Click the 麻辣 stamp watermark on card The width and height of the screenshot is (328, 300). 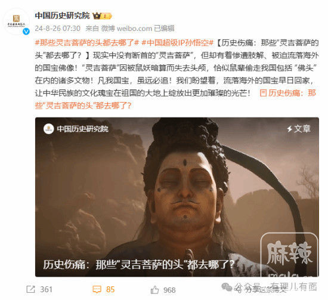(x=289, y=255)
